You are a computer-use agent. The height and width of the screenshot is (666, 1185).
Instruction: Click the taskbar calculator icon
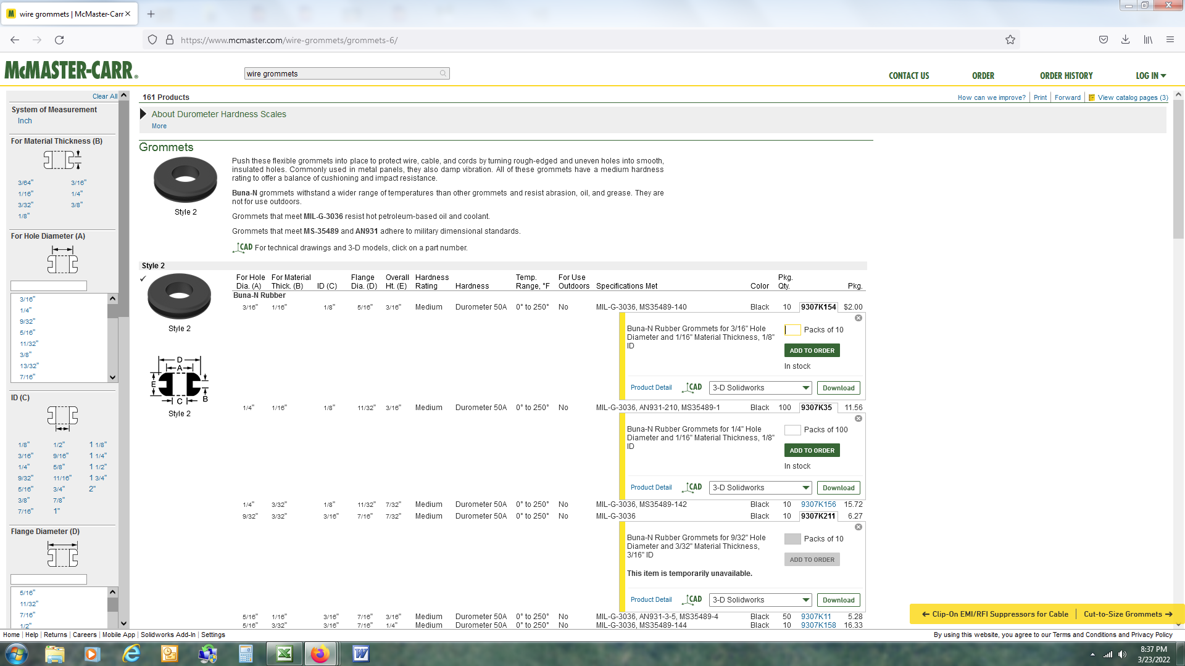[246, 654]
